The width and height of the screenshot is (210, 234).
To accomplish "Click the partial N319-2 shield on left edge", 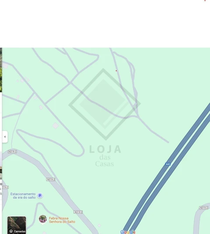I will click(x=5, y=187).
